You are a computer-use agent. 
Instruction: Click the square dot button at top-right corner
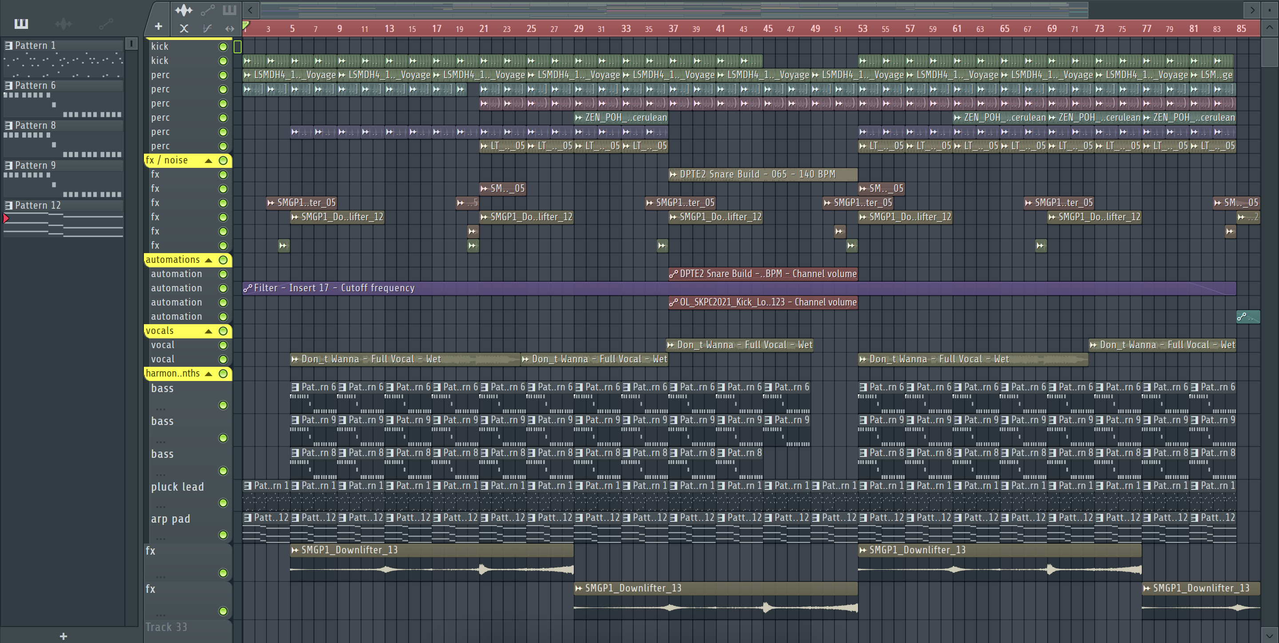[x=1270, y=9]
